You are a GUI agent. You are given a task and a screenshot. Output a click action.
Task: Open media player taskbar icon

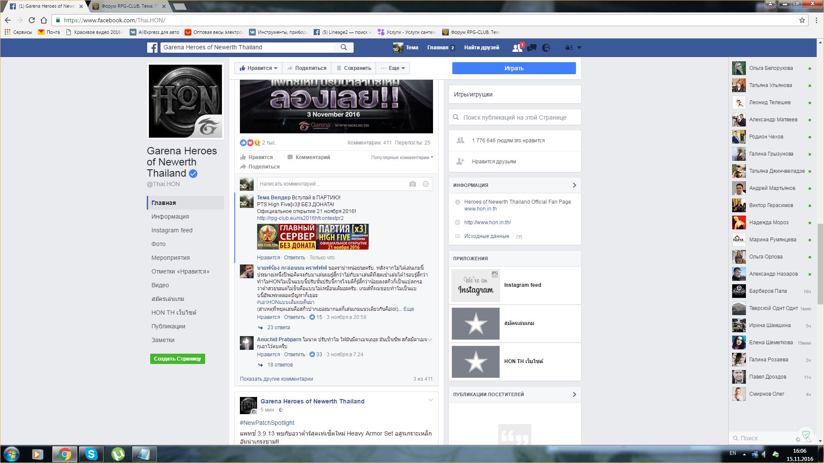click(38, 454)
